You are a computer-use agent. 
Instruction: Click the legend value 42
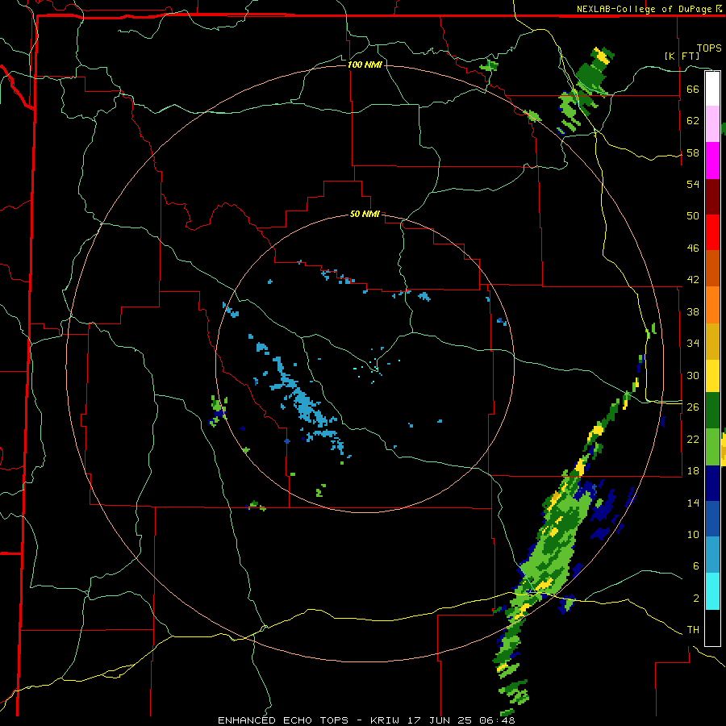(693, 279)
